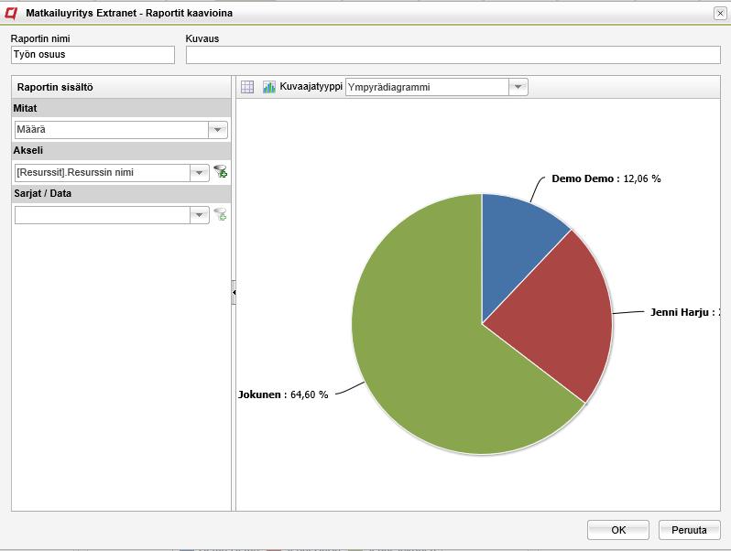Viewport: 731px width, 551px height.
Task: Click the 'Demo Demo : 12,06 %' label
Action: 606,178
